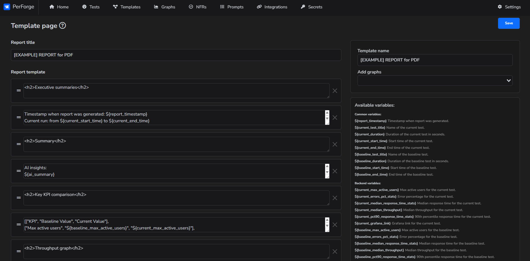Click the Template name field
Image resolution: width=530 pixels, height=261 pixels.
[x=435, y=60]
